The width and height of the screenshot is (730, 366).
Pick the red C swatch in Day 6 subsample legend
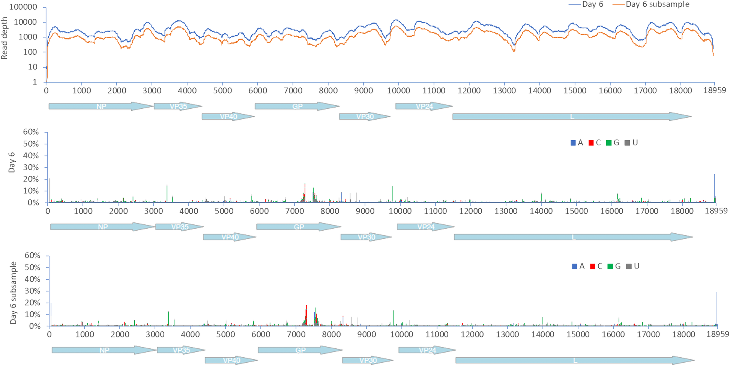tap(593, 267)
